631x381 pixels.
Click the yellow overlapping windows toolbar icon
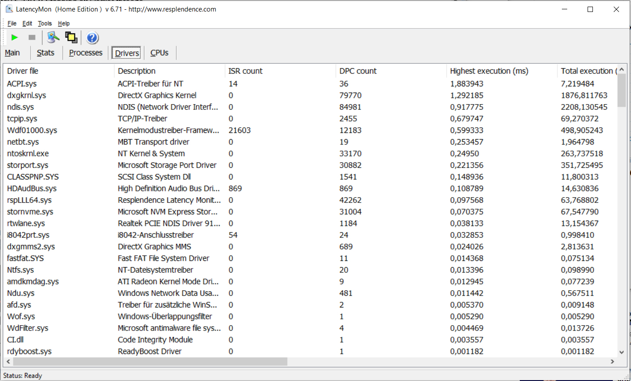click(x=71, y=38)
